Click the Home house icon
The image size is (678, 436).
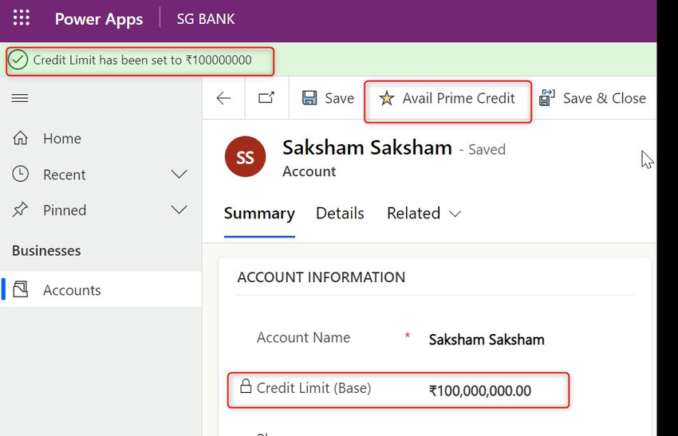tap(21, 139)
